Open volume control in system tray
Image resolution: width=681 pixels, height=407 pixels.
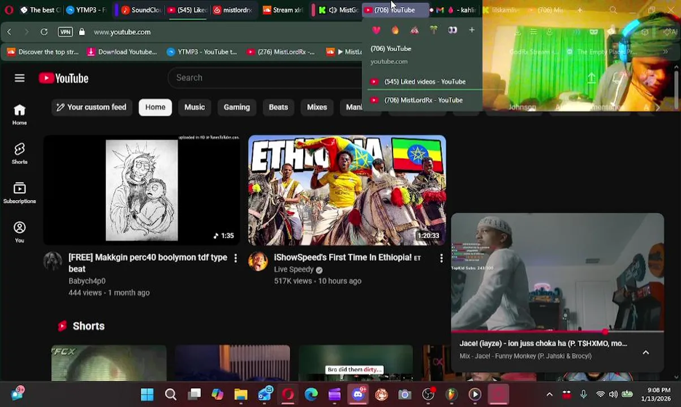(613, 394)
